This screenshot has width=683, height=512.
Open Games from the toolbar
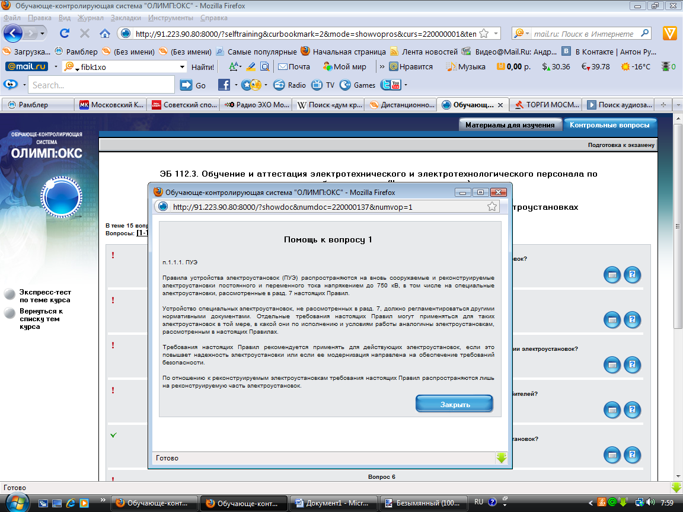(358, 85)
